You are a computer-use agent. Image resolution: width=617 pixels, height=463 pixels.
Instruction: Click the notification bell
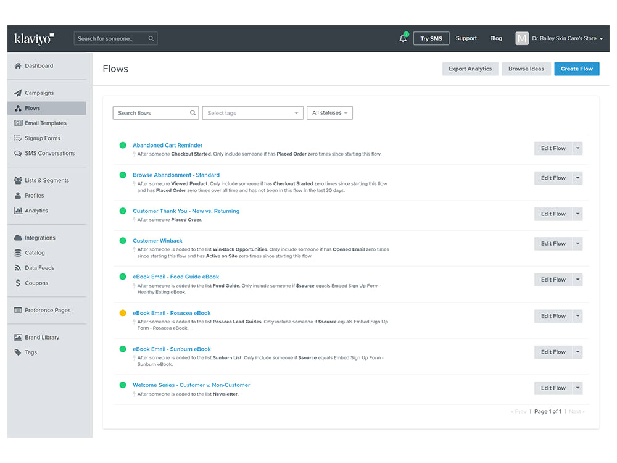pos(402,38)
